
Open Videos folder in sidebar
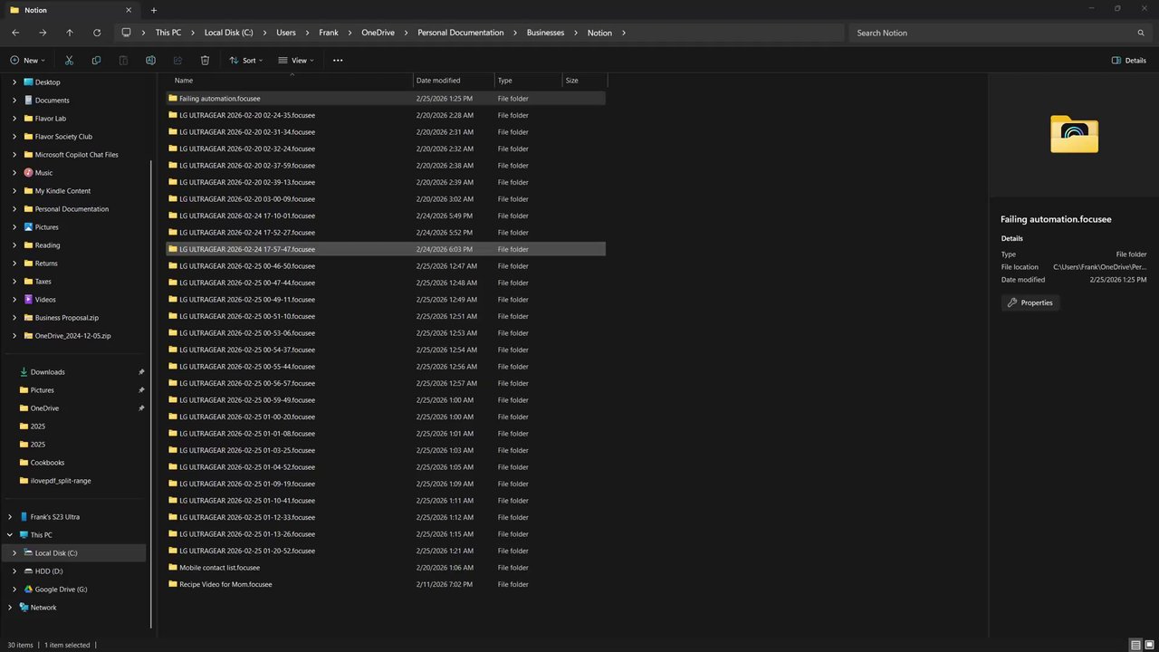point(45,300)
